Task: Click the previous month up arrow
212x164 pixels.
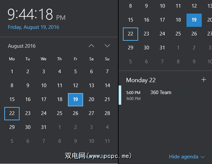Action: 92,46
